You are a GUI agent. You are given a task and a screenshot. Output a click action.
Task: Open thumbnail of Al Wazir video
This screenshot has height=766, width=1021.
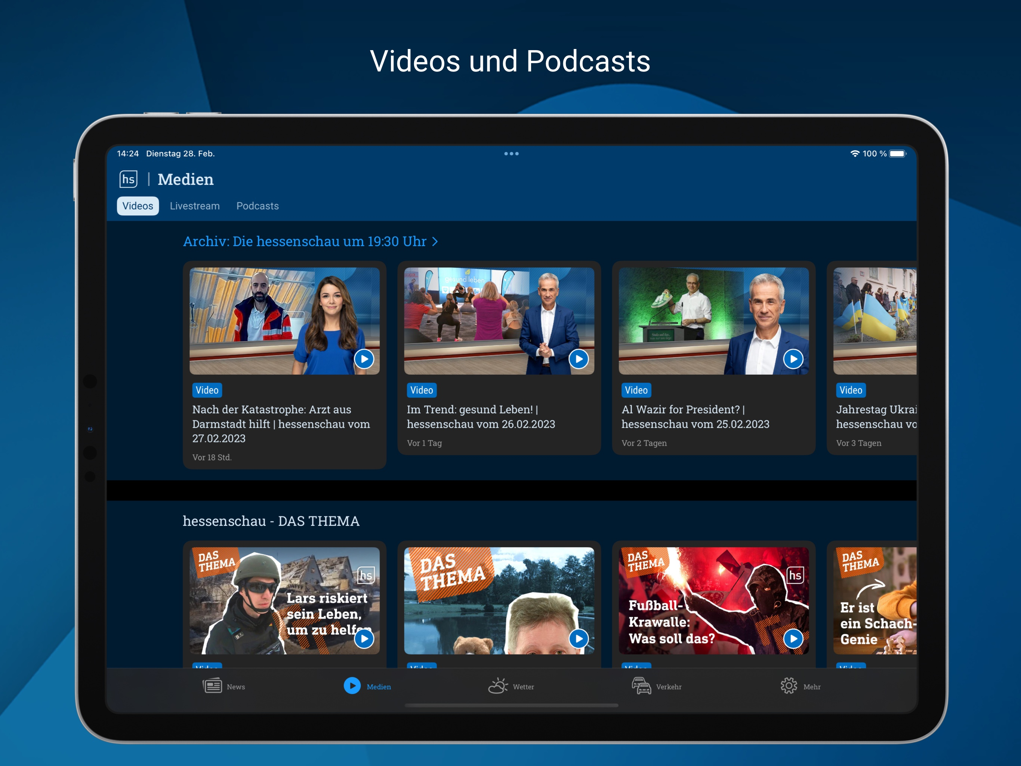713,321
